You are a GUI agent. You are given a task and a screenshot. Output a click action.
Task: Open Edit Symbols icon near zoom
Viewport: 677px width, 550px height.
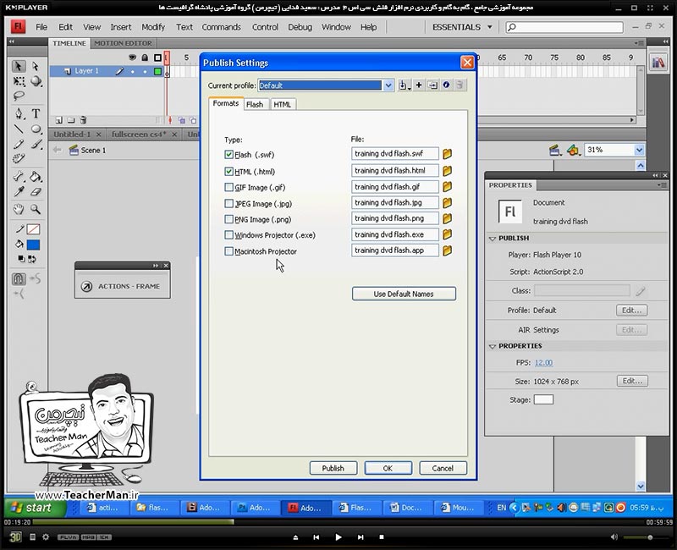[x=574, y=151]
